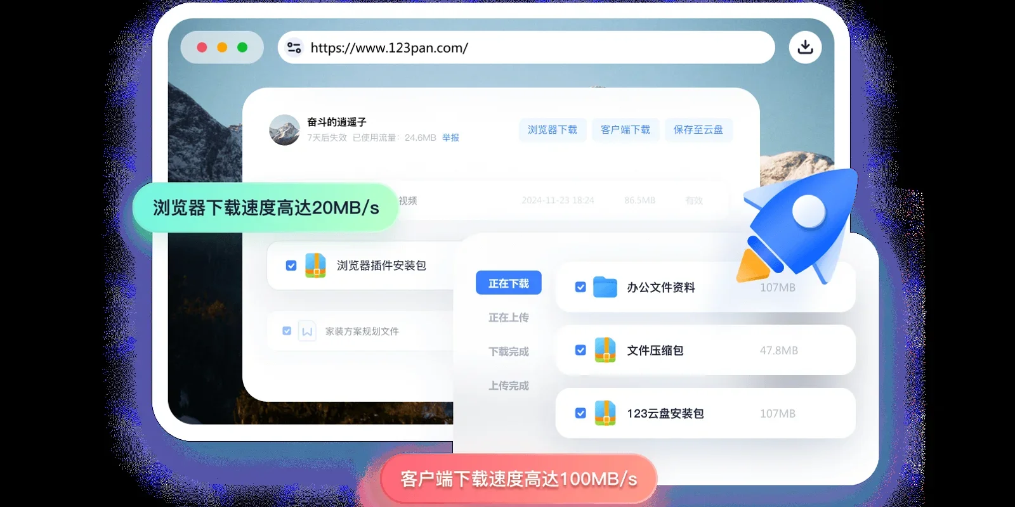Uncheck the 123云盘安装包 checkbox
Image resolution: width=1015 pixels, height=507 pixels.
pyautogui.click(x=580, y=413)
